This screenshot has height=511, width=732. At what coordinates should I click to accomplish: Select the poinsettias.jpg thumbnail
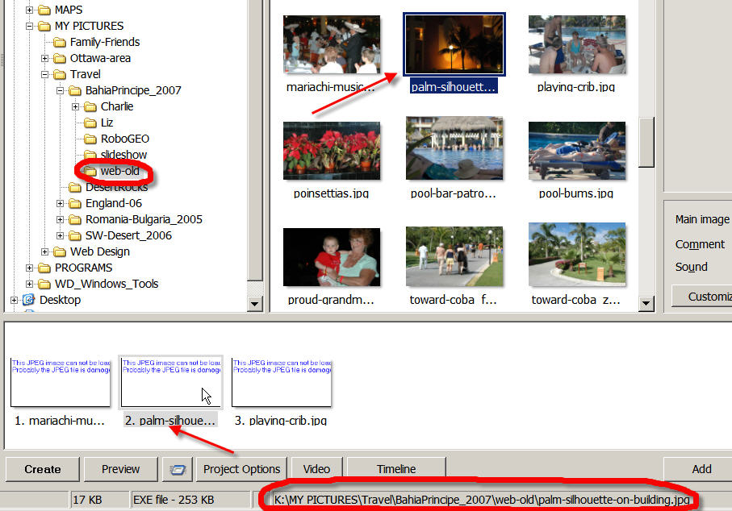click(x=332, y=148)
